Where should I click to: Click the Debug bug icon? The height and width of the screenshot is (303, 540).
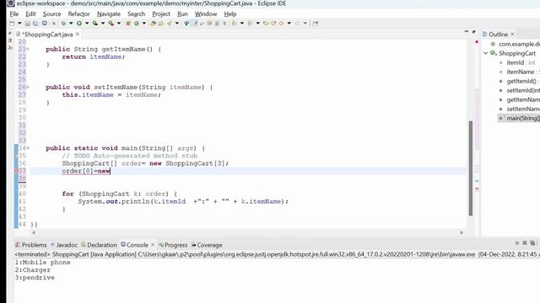(63, 24)
